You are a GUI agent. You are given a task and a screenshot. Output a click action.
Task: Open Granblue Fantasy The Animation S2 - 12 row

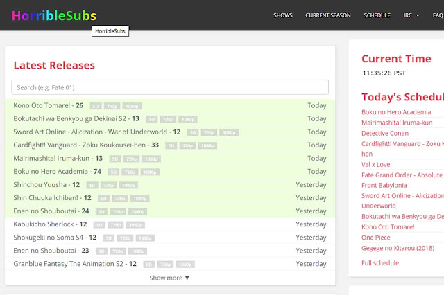click(170, 264)
